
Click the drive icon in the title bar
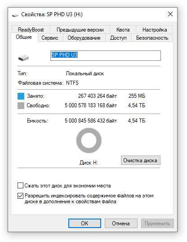(x=15, y=15)
